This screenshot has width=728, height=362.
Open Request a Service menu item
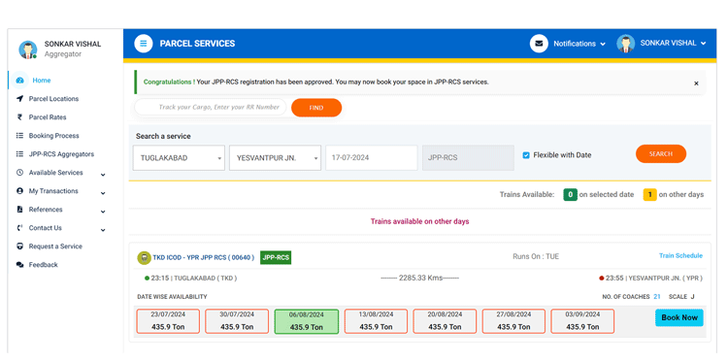point(55,247)
